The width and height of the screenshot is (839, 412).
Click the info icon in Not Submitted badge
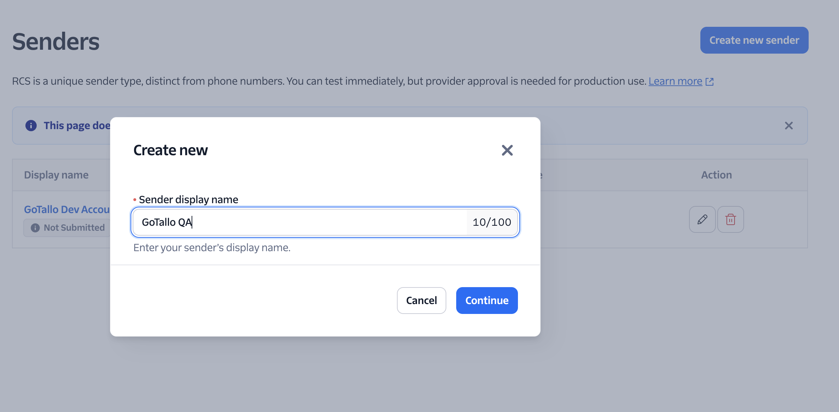[35, 228]
